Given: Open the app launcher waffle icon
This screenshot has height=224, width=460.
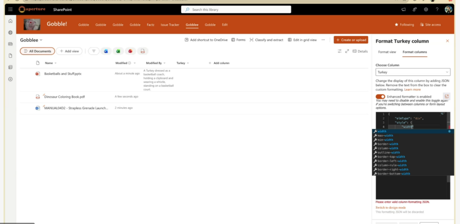Looking at the screenshot, I should click(x=11, y=9).
